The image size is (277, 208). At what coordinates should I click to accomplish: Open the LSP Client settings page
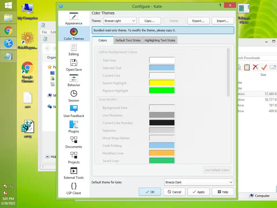[x=74, y=188]
